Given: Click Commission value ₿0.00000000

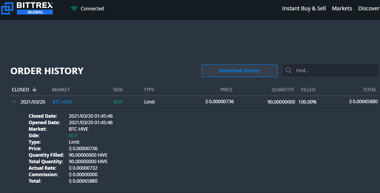Looking at the screenshot, I should click(83, 175).
